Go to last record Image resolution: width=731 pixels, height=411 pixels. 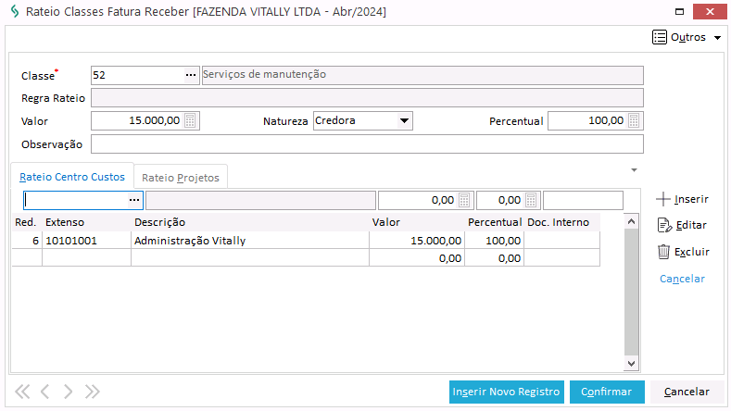92,392
